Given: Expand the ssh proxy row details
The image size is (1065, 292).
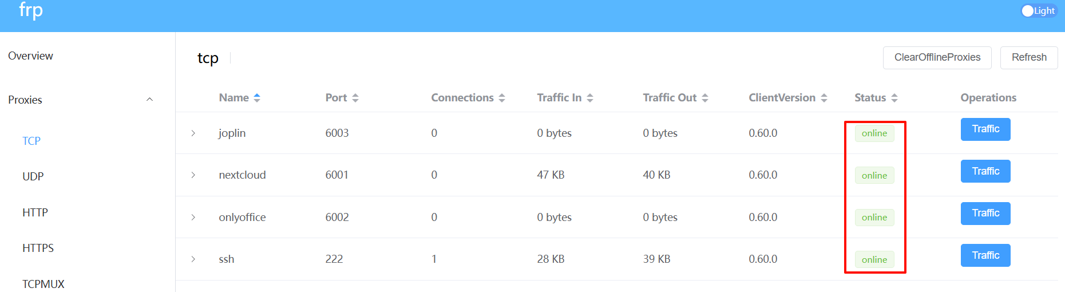Looking at the screenshot, I should pyautogui.click(x=193, y=259).
